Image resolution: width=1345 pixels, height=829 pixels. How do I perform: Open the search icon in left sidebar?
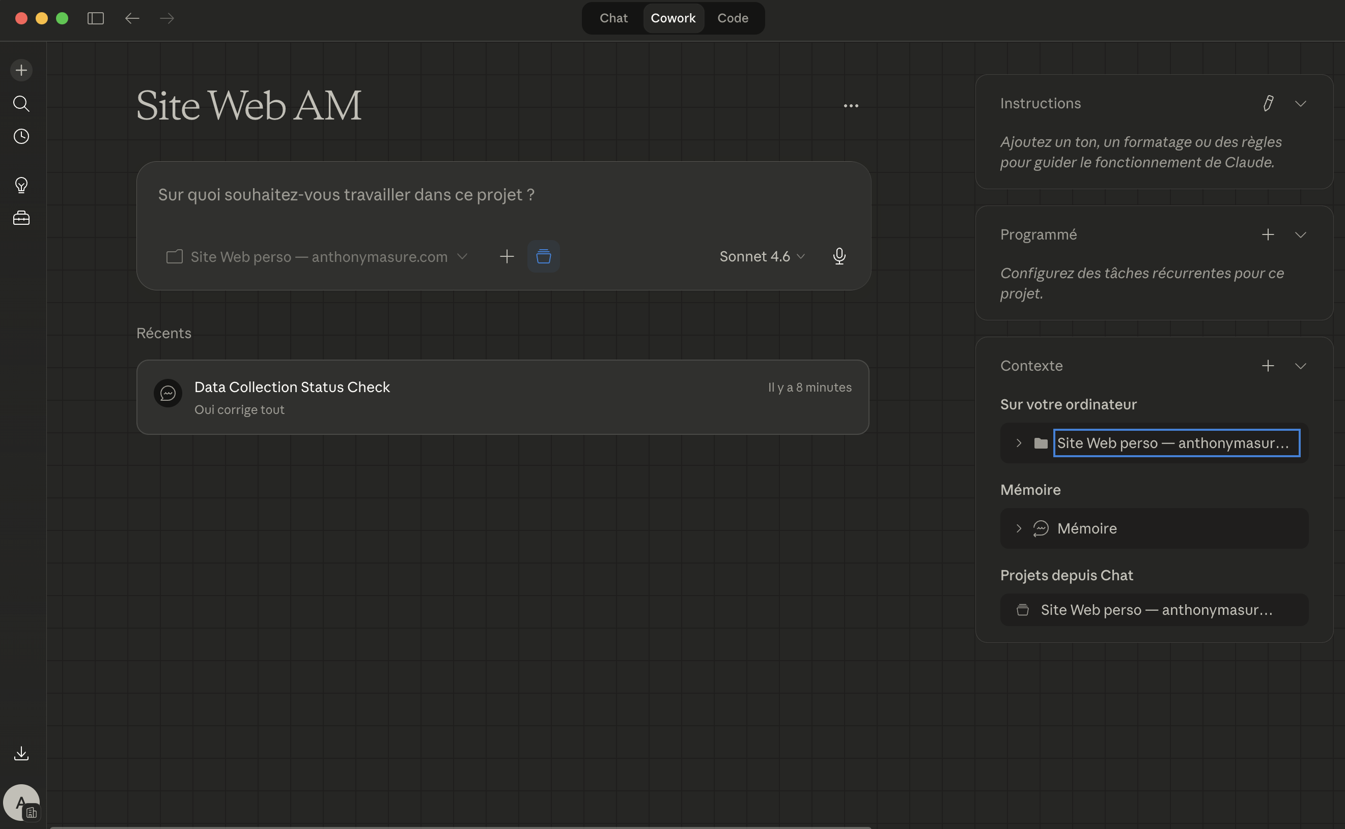point(21,104)
